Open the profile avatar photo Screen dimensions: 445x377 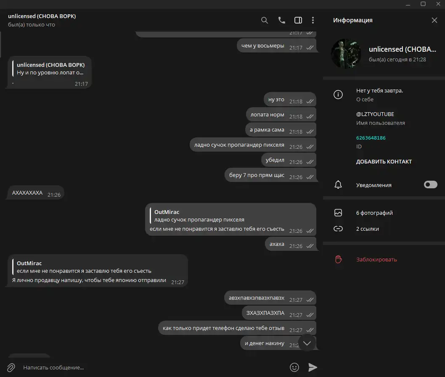point(346,54)
